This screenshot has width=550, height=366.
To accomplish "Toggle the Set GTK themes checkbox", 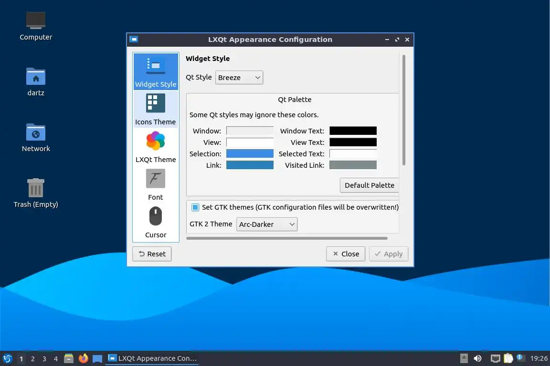I will click(195, 207).
